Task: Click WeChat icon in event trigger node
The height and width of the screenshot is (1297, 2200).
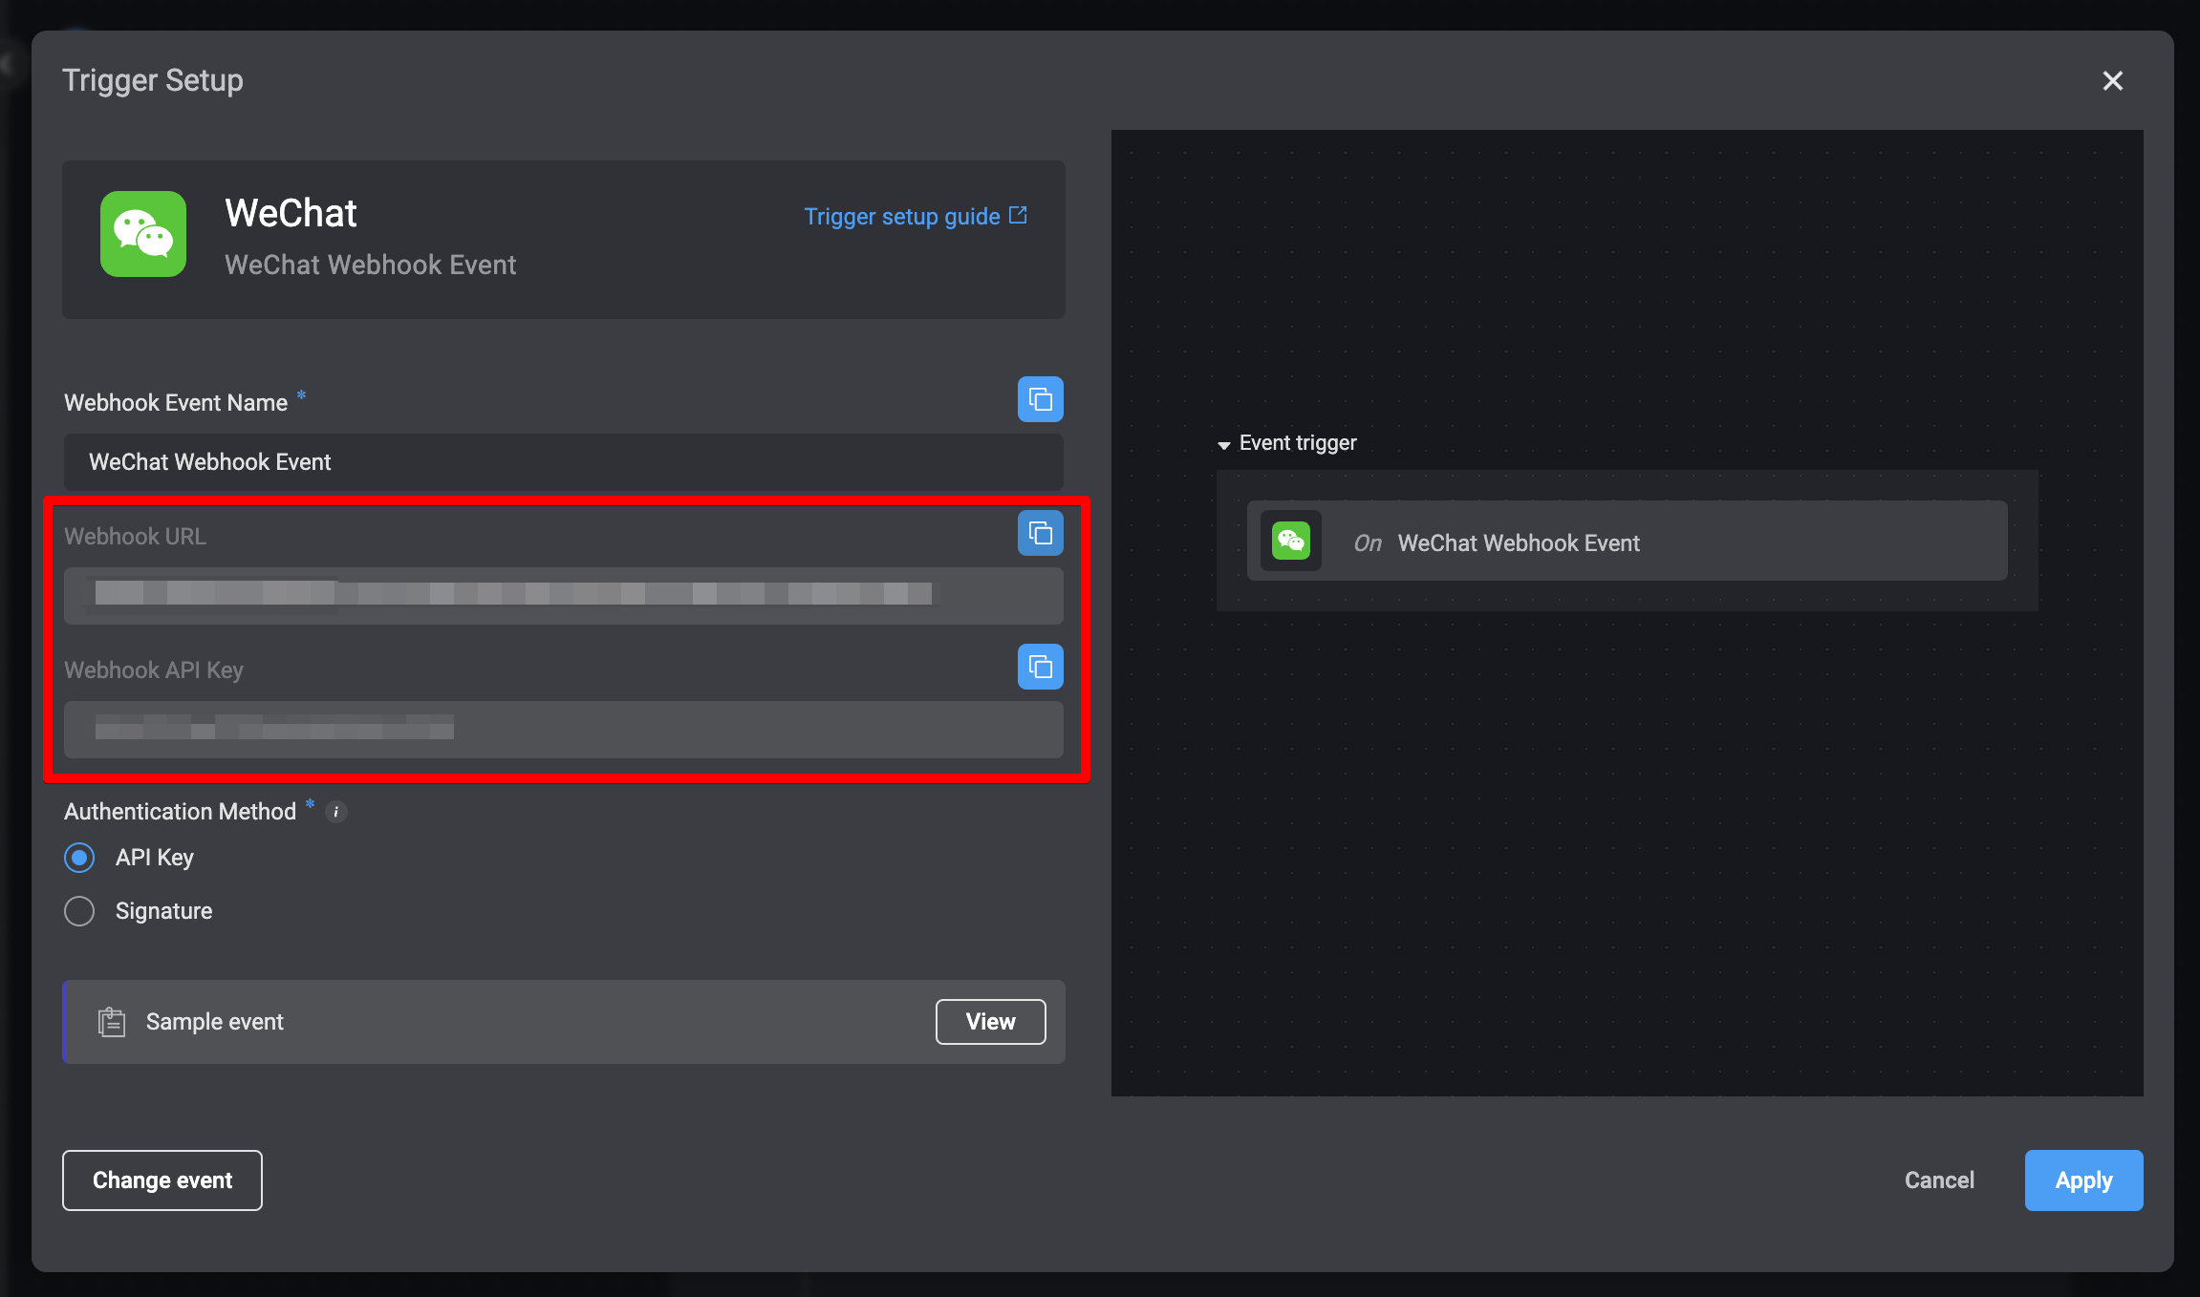Action: coord(1290,542)
